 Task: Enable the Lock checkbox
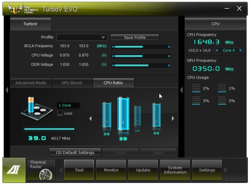pyautogui.click(x=60, y=113)
